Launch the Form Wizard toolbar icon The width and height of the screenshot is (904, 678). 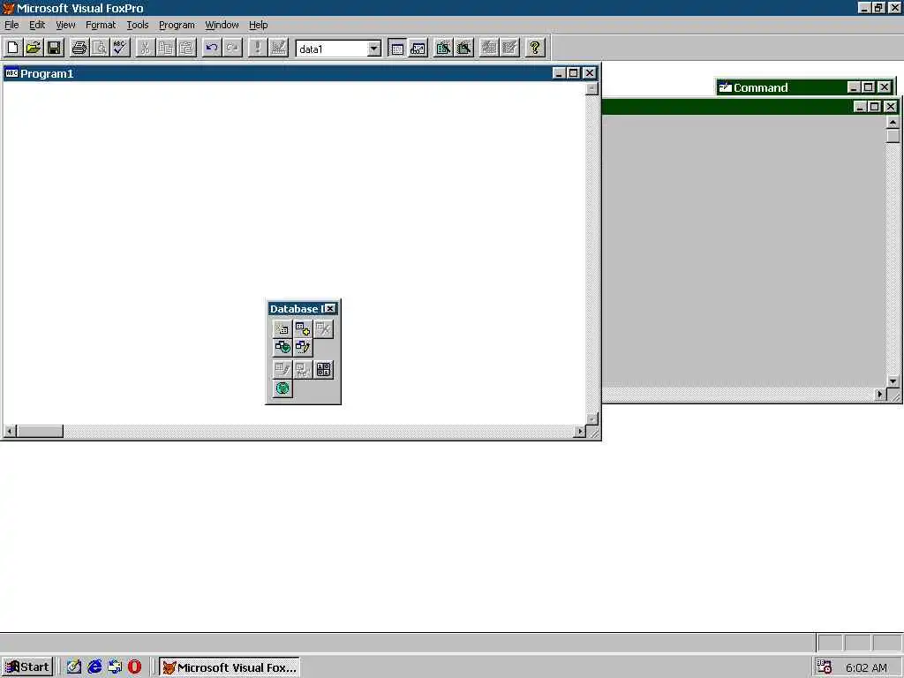pos(443,48)
